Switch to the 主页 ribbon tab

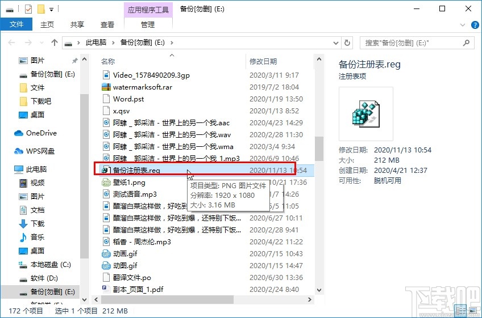[x=47, y=24]
